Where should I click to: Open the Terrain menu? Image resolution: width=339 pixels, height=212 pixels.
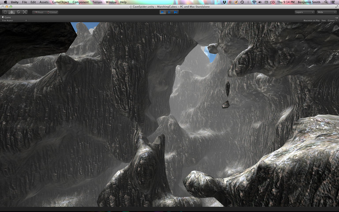[97, 2]
